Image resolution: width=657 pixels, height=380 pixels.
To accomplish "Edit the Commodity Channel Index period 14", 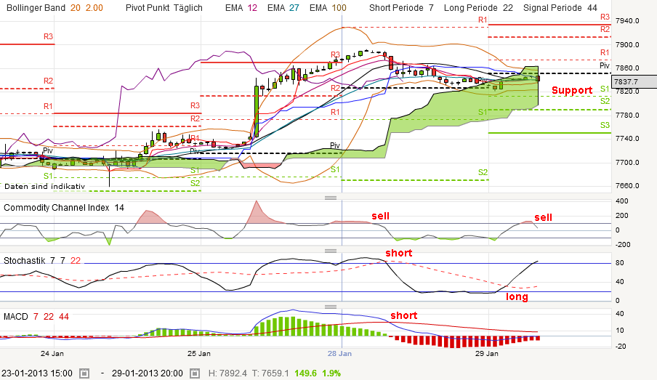I will [119, 207].
